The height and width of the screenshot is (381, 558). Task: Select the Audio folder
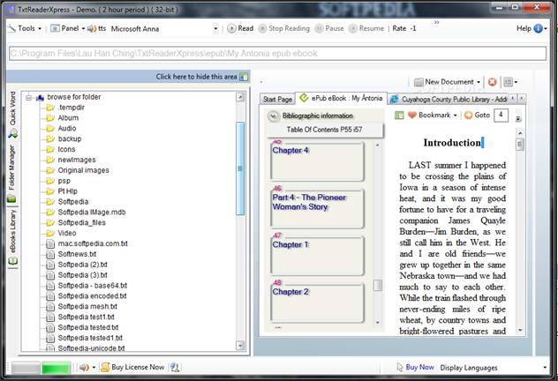67,128
